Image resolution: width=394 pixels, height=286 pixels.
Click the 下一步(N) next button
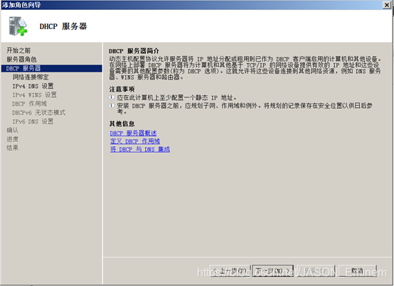coord(273,271)
